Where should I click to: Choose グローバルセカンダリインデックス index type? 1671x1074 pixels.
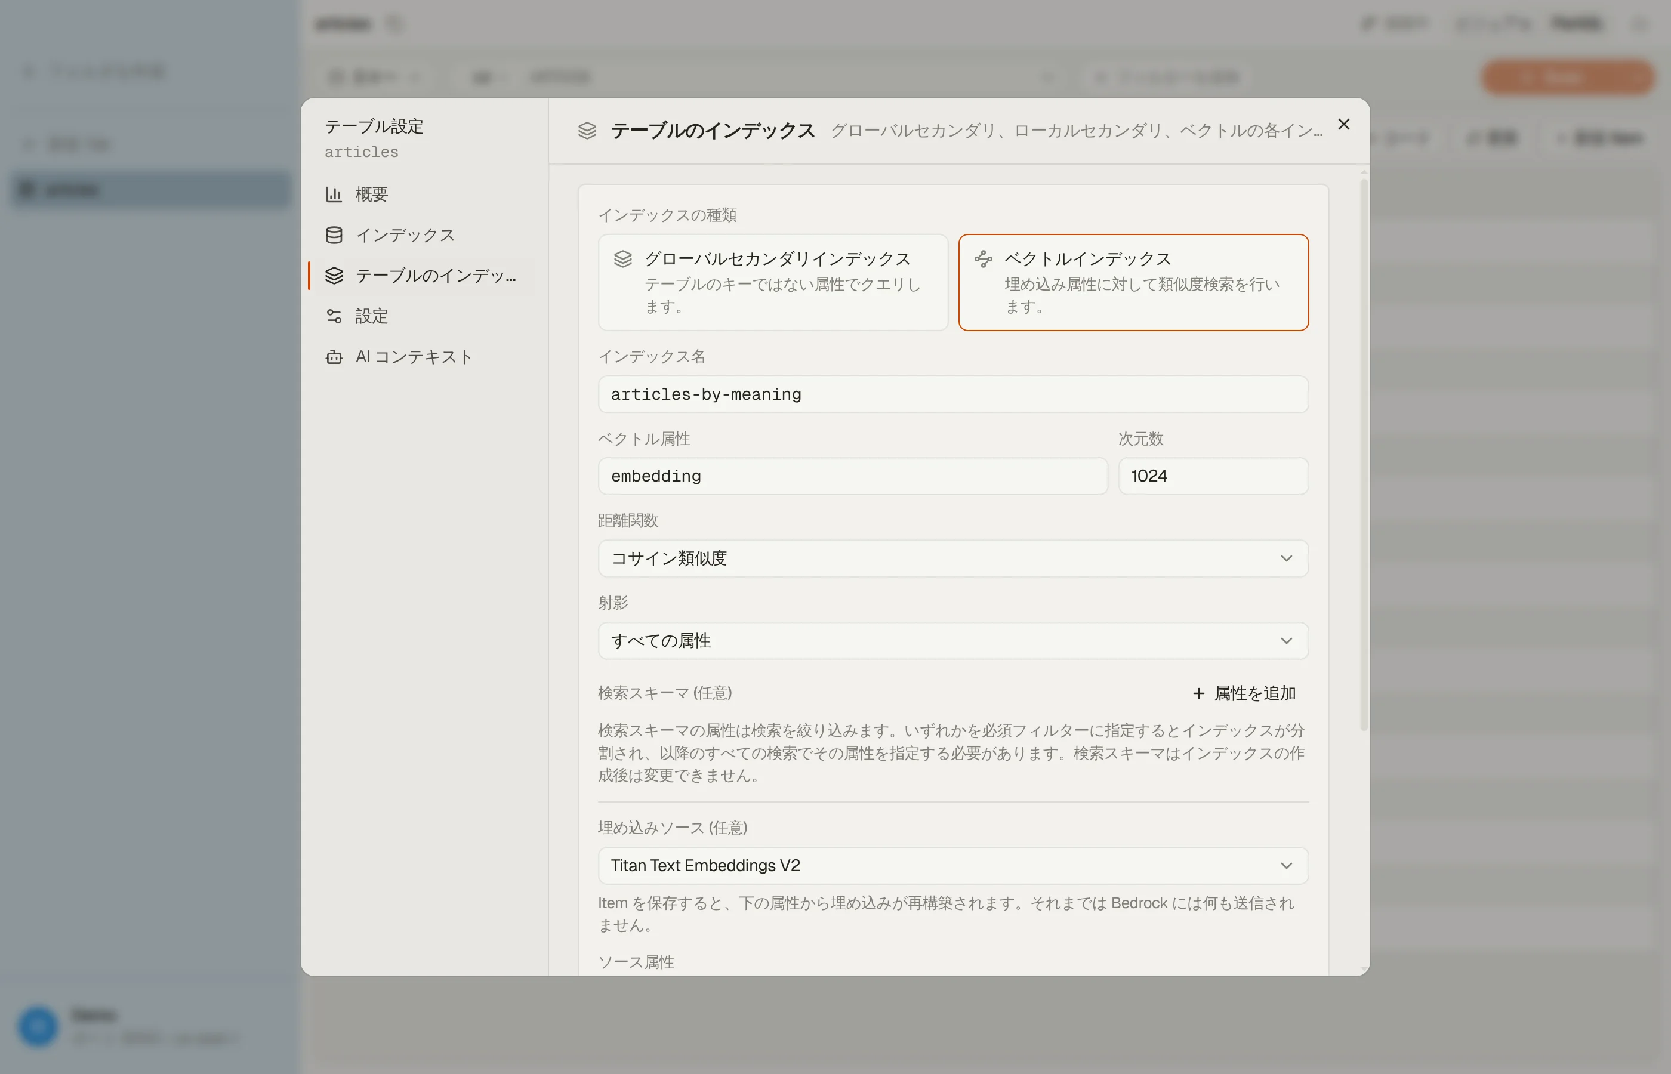(x=773, y=282)
